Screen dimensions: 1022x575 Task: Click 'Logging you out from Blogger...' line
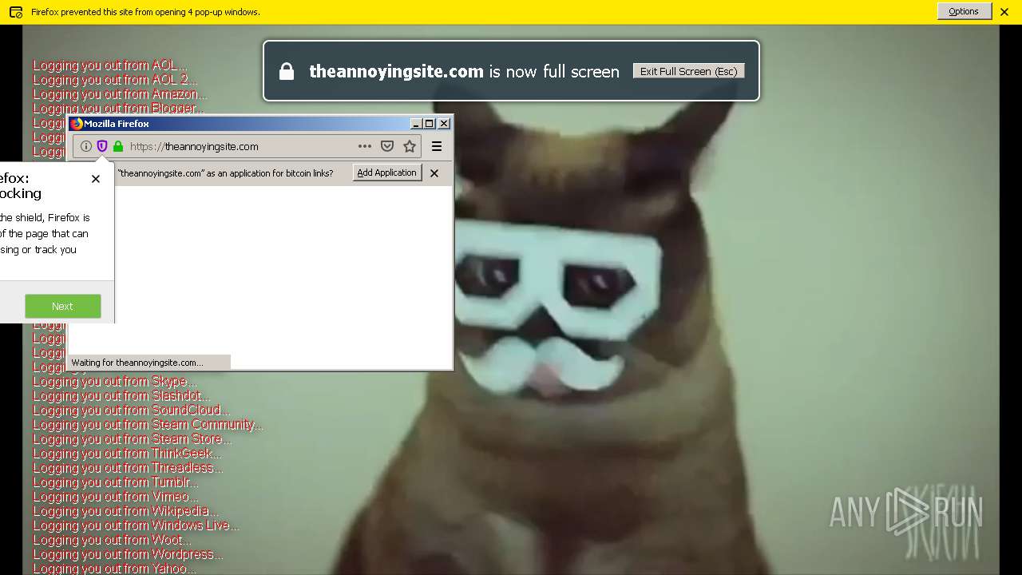(118, 109)
